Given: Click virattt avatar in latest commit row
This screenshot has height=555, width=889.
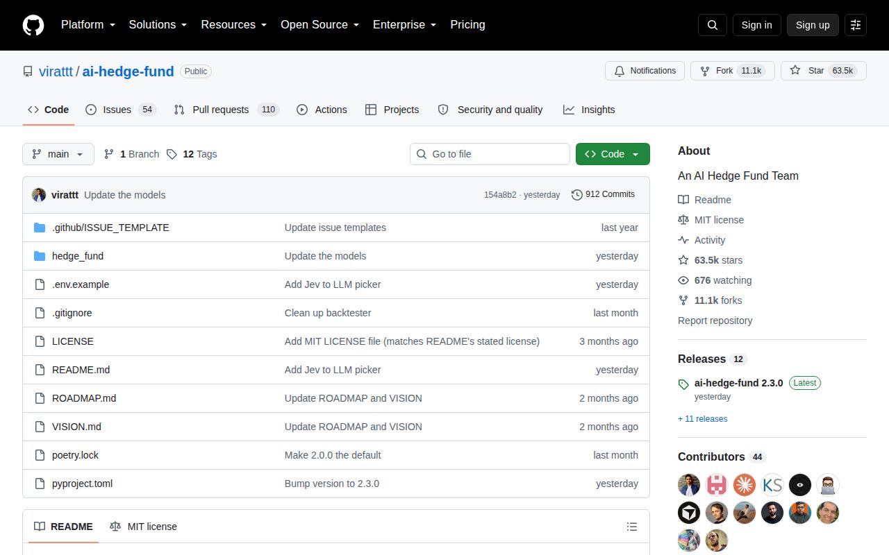Looking at the screenshot, I should pyautogui.click(x=39, y=195).
